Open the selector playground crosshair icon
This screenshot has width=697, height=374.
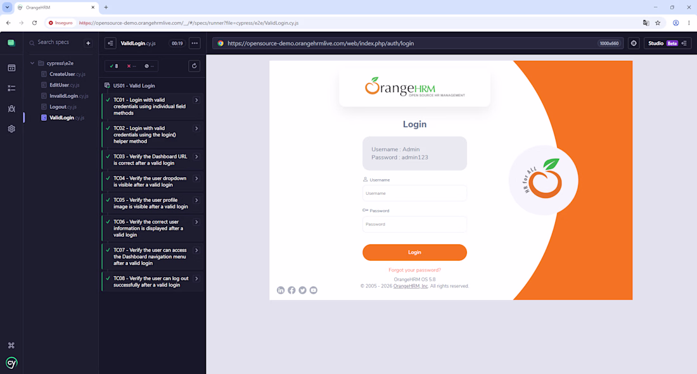pyautogui.click(x=634, y=43)
